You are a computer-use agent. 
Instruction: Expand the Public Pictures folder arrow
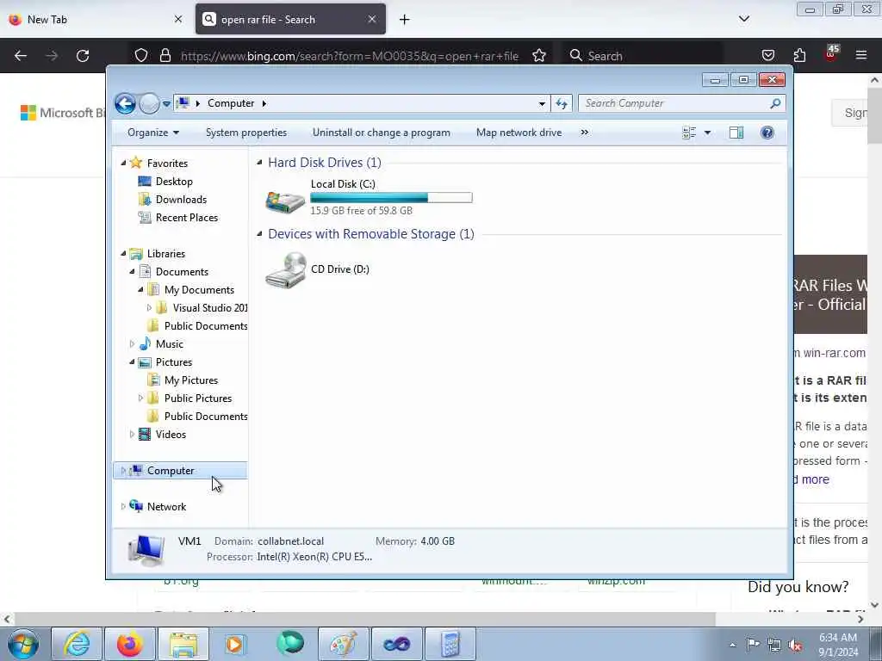140,398
